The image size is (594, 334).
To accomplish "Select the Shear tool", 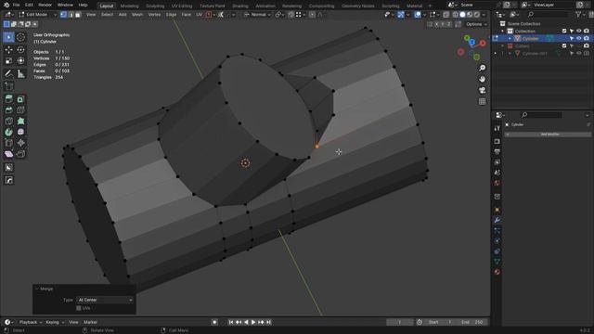I will click(8, 154).
